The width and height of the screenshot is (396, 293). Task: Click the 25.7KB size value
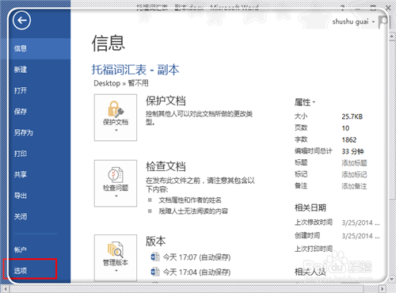(x=352, y=116)
